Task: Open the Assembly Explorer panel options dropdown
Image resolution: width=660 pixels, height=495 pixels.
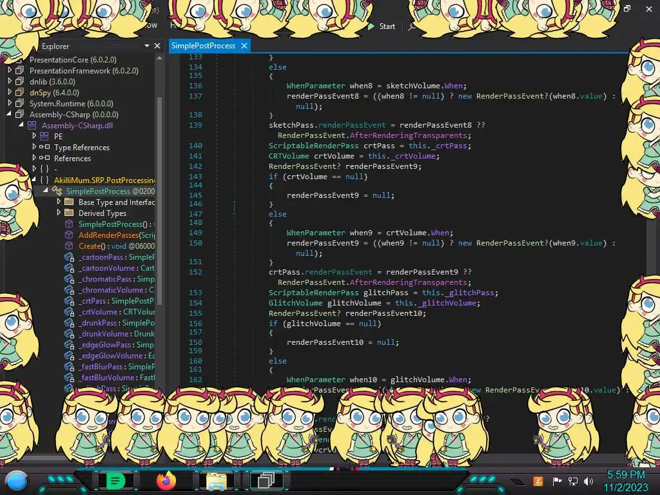Action: 146,46
